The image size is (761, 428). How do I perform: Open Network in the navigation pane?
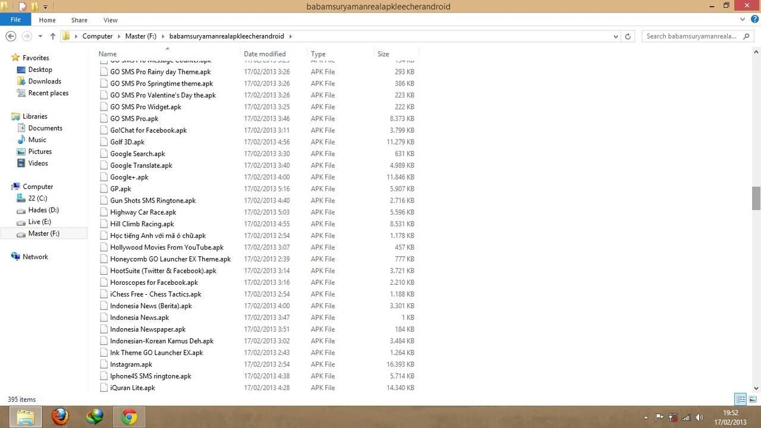35,257
